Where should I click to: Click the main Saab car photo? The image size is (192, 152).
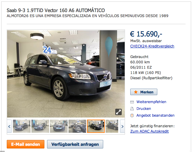point(66,74)
